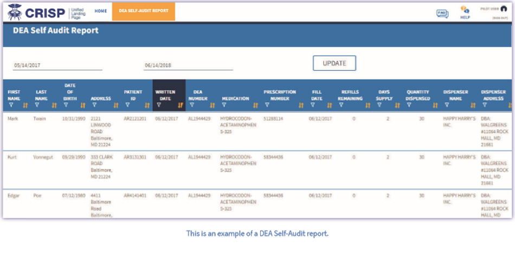Filter the Dispenser Name column
Image resolution: width=515 pixels, height=253 pixels.
tap(447, 105)
